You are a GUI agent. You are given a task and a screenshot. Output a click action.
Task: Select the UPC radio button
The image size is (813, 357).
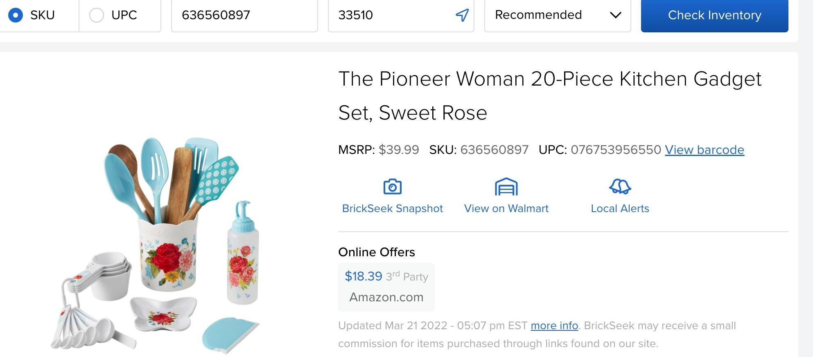point(97,16)
